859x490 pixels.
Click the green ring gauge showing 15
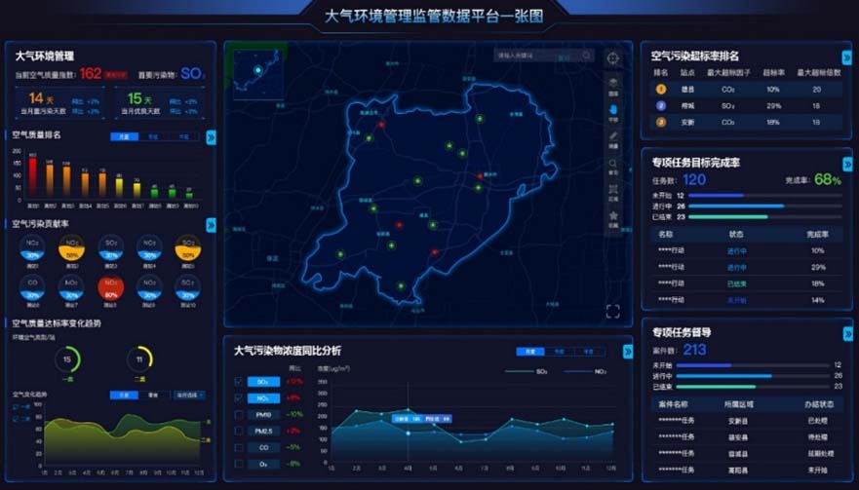[67, 359]
